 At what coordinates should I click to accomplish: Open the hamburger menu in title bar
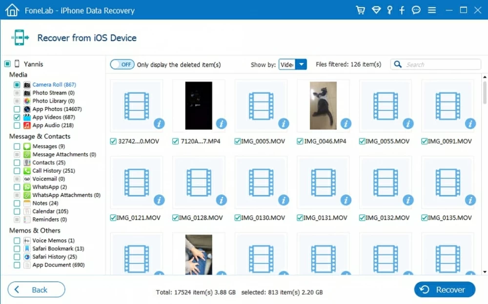(x=432, y=10)
